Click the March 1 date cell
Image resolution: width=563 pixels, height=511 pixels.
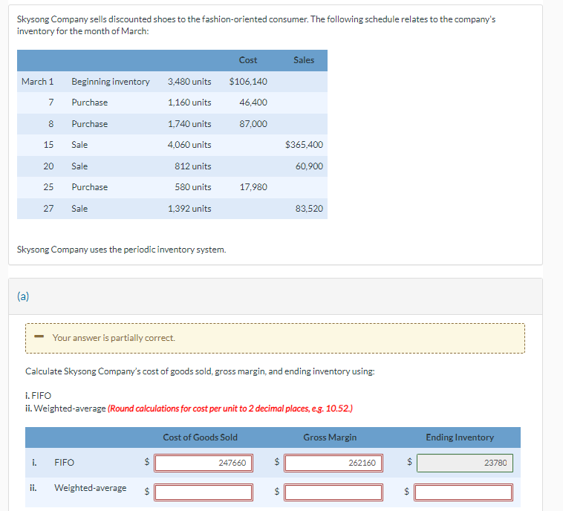37,82
